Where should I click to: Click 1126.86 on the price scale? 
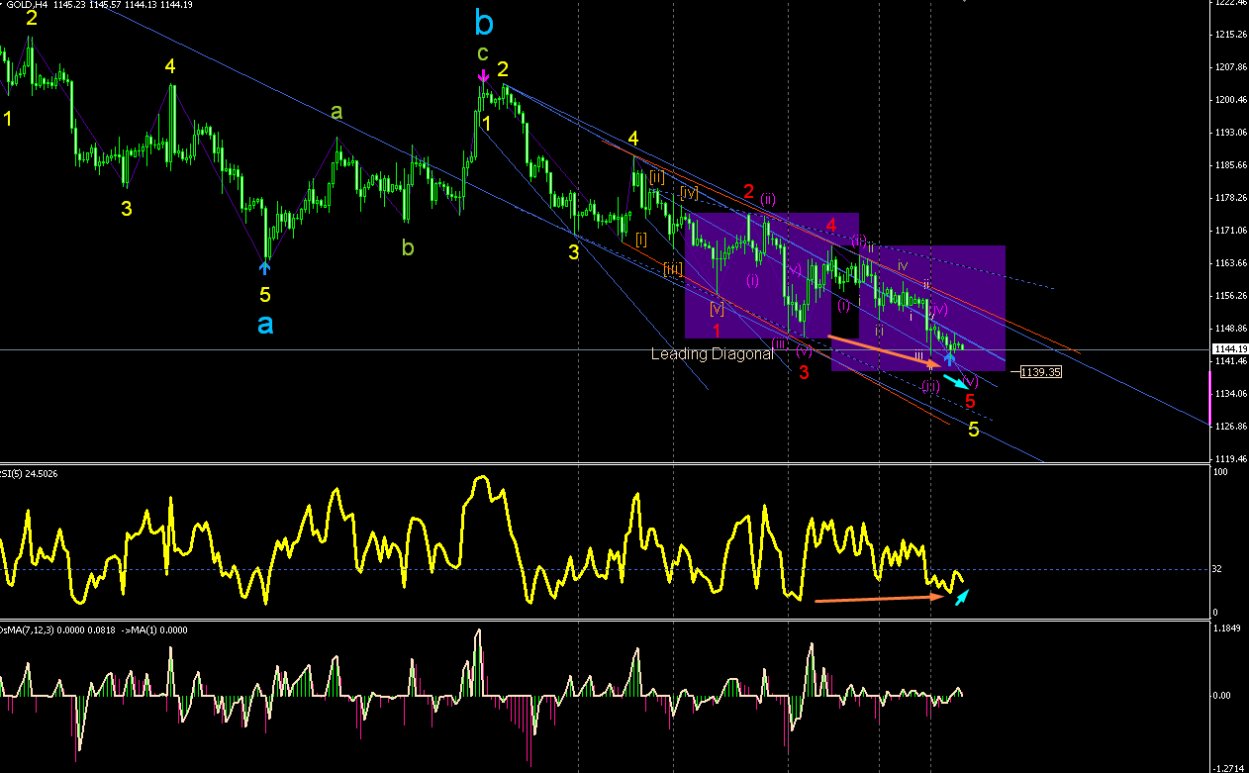coord(1230,427)
